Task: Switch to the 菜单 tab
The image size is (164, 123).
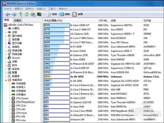Action: (7, 20)
